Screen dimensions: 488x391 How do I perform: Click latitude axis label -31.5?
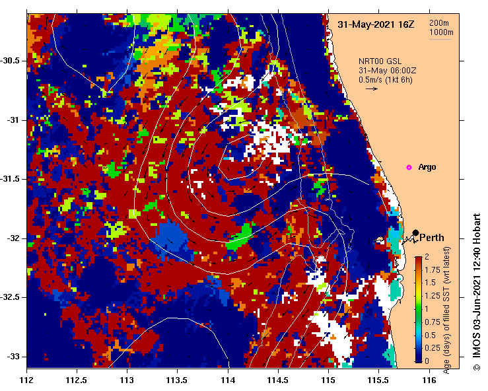click(x=10, y=179)
